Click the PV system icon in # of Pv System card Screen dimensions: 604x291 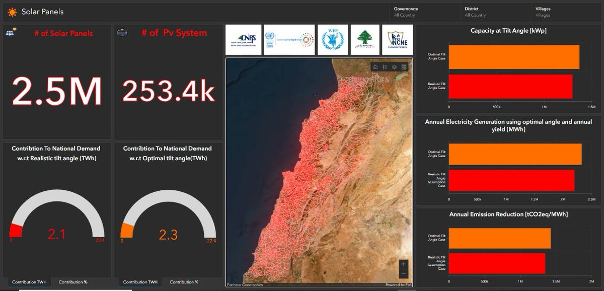122,33
